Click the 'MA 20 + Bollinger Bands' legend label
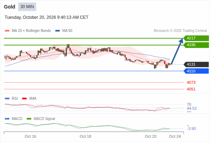Image resolution: width=210 pixels, height=142 pixels. (x=31, y=31)
